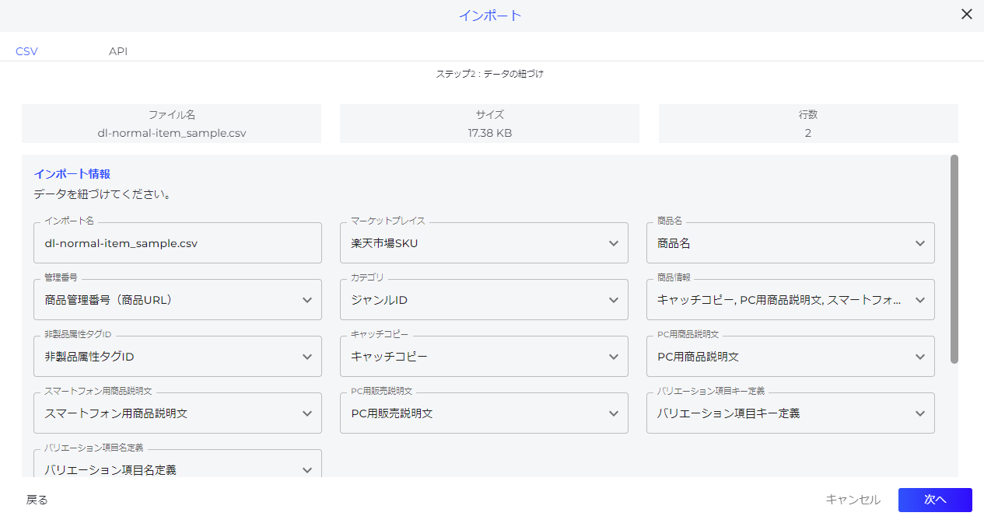Click the vertical scrollbar of import panel

pyautogui.click(x=954, y=259)
